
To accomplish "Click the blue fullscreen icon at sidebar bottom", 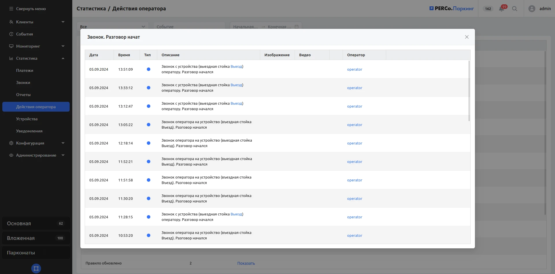I will click(36, 268).
